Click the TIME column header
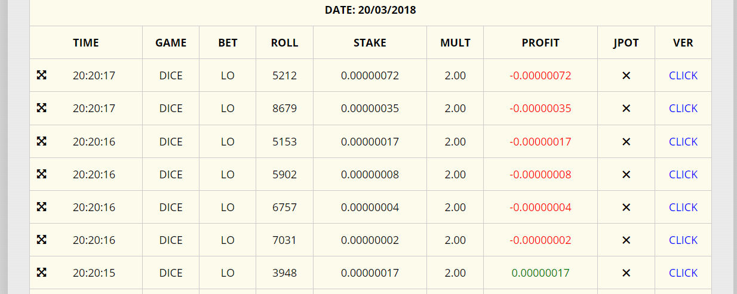 [86, 43]
